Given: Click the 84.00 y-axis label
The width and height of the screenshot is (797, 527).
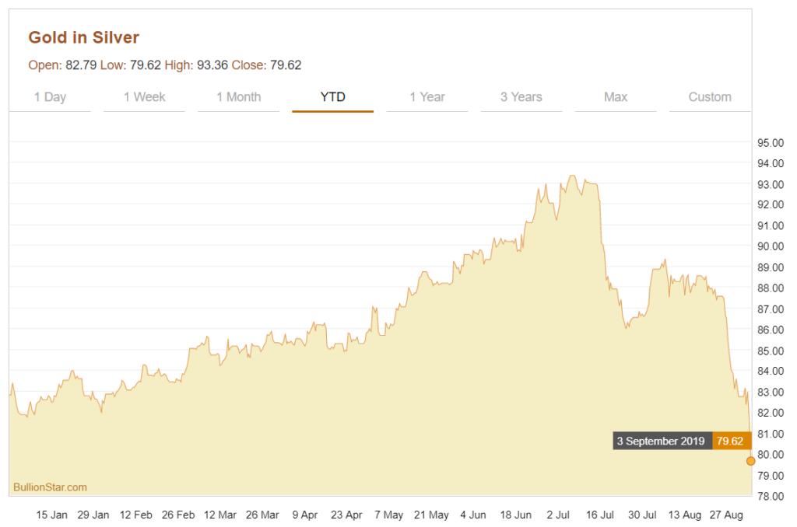Looking at the screenshot, I should 771,371.
